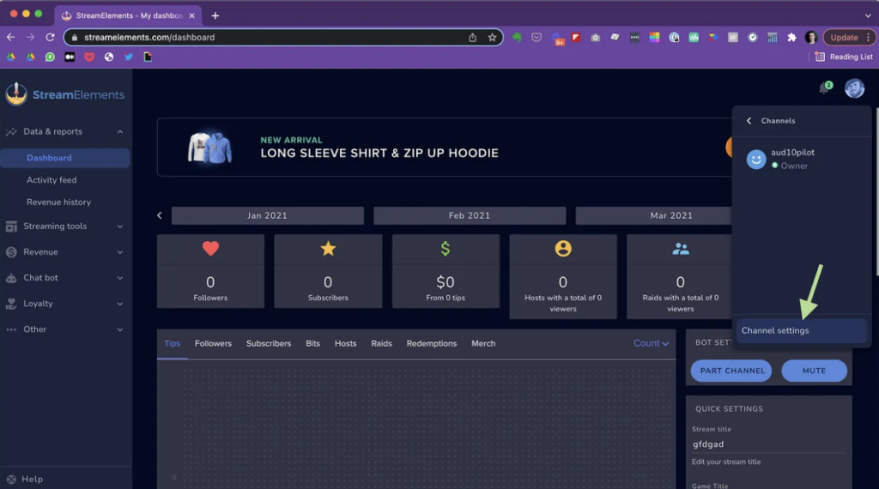Viewport: 879px width, 489px height.
Task: Click the PART CHANNEL button
Action: [x=731, y=371]
